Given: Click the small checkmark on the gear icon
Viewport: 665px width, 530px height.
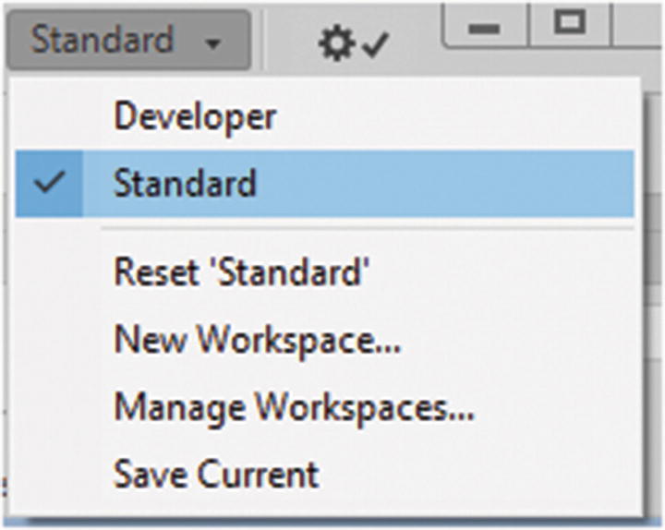Looking at the screenshot, I should coord(373,46).
